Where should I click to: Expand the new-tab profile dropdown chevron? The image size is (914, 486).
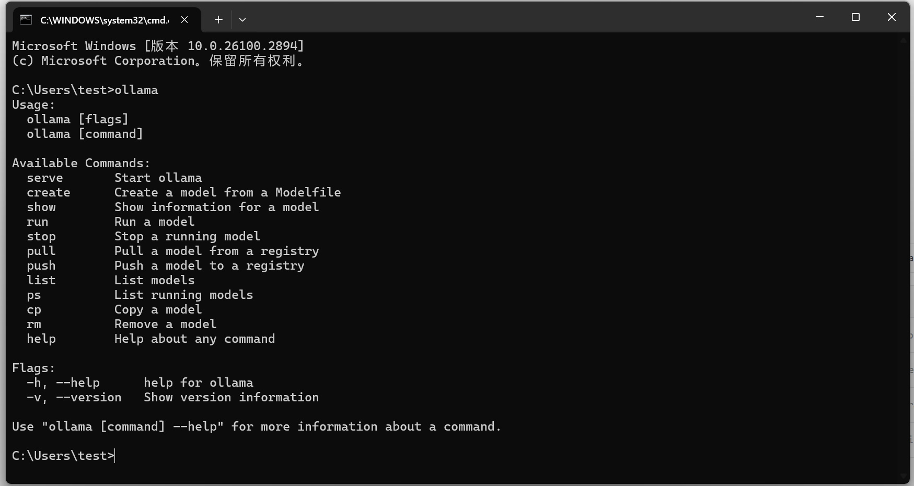(242, 20)
